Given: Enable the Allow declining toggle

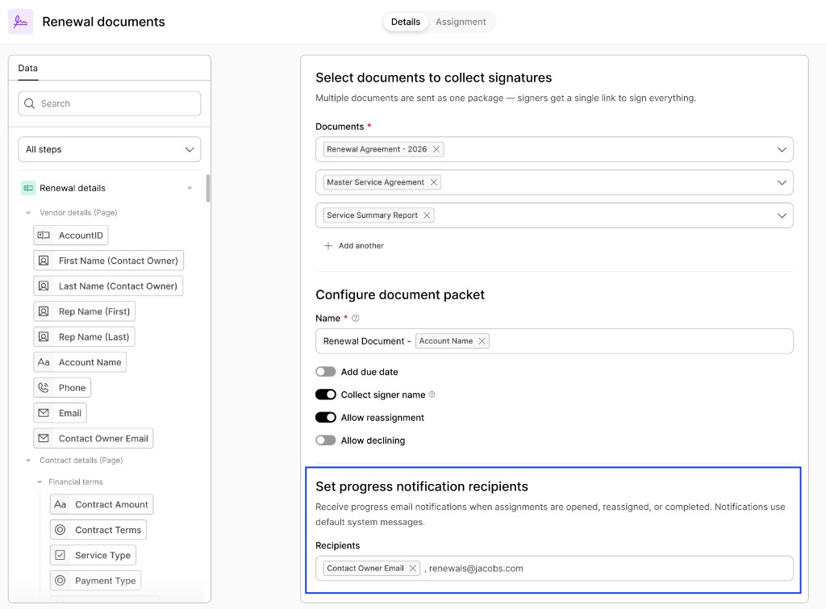Looking at the screenshot, I should point(326,440).
